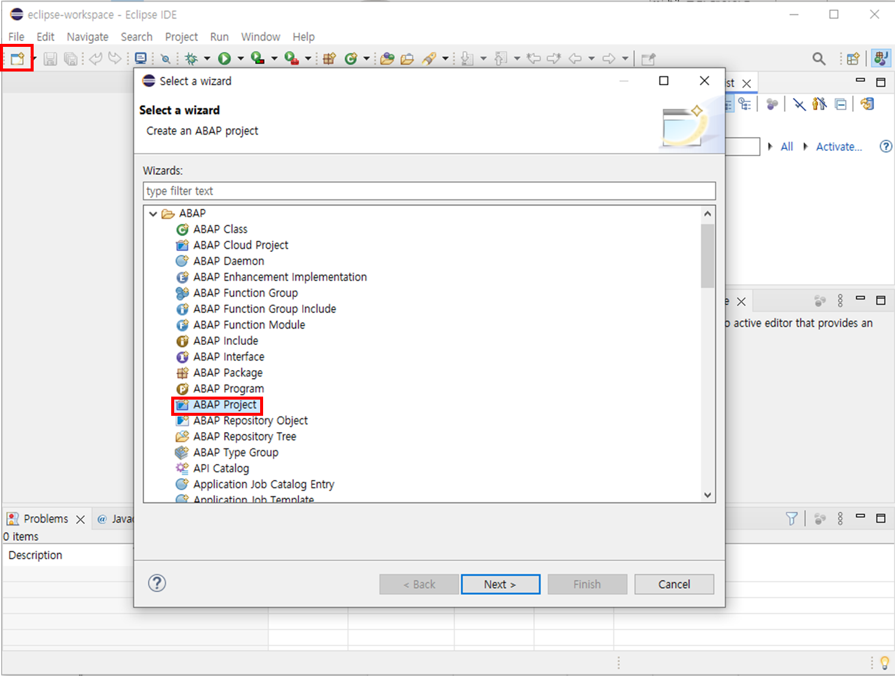Open the dropdown arrow beside Coverage icon
Screen dimensions: 895x676
tap(275, 58)
